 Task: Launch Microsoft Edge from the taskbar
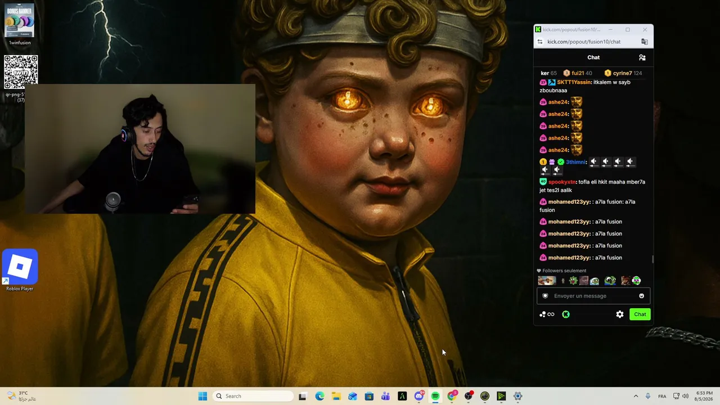319,396
